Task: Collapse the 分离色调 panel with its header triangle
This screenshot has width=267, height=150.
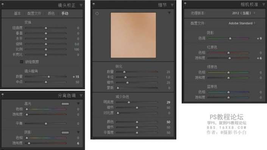Action: (81, 95)
